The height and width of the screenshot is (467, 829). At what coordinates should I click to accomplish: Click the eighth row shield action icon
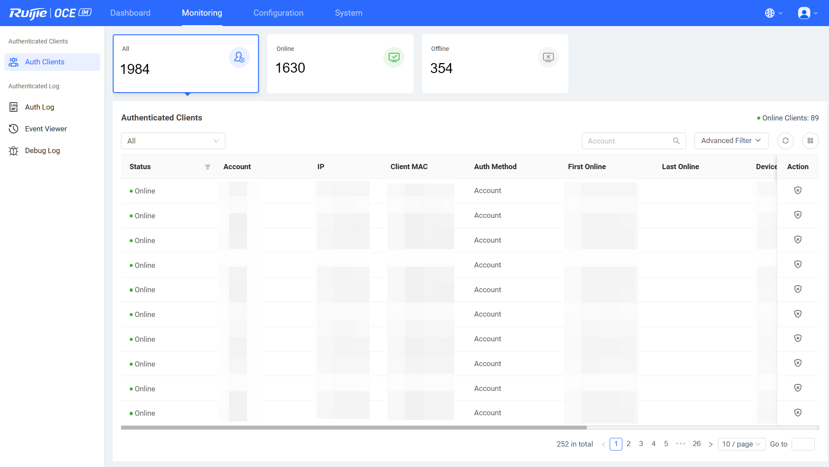(798, 363)
